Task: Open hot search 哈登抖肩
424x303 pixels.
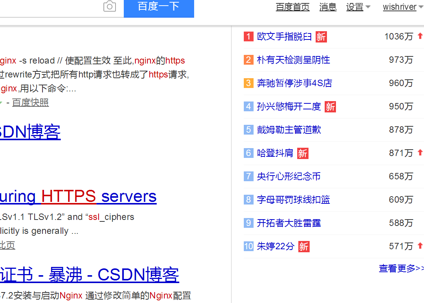Action: coord(275,153)
